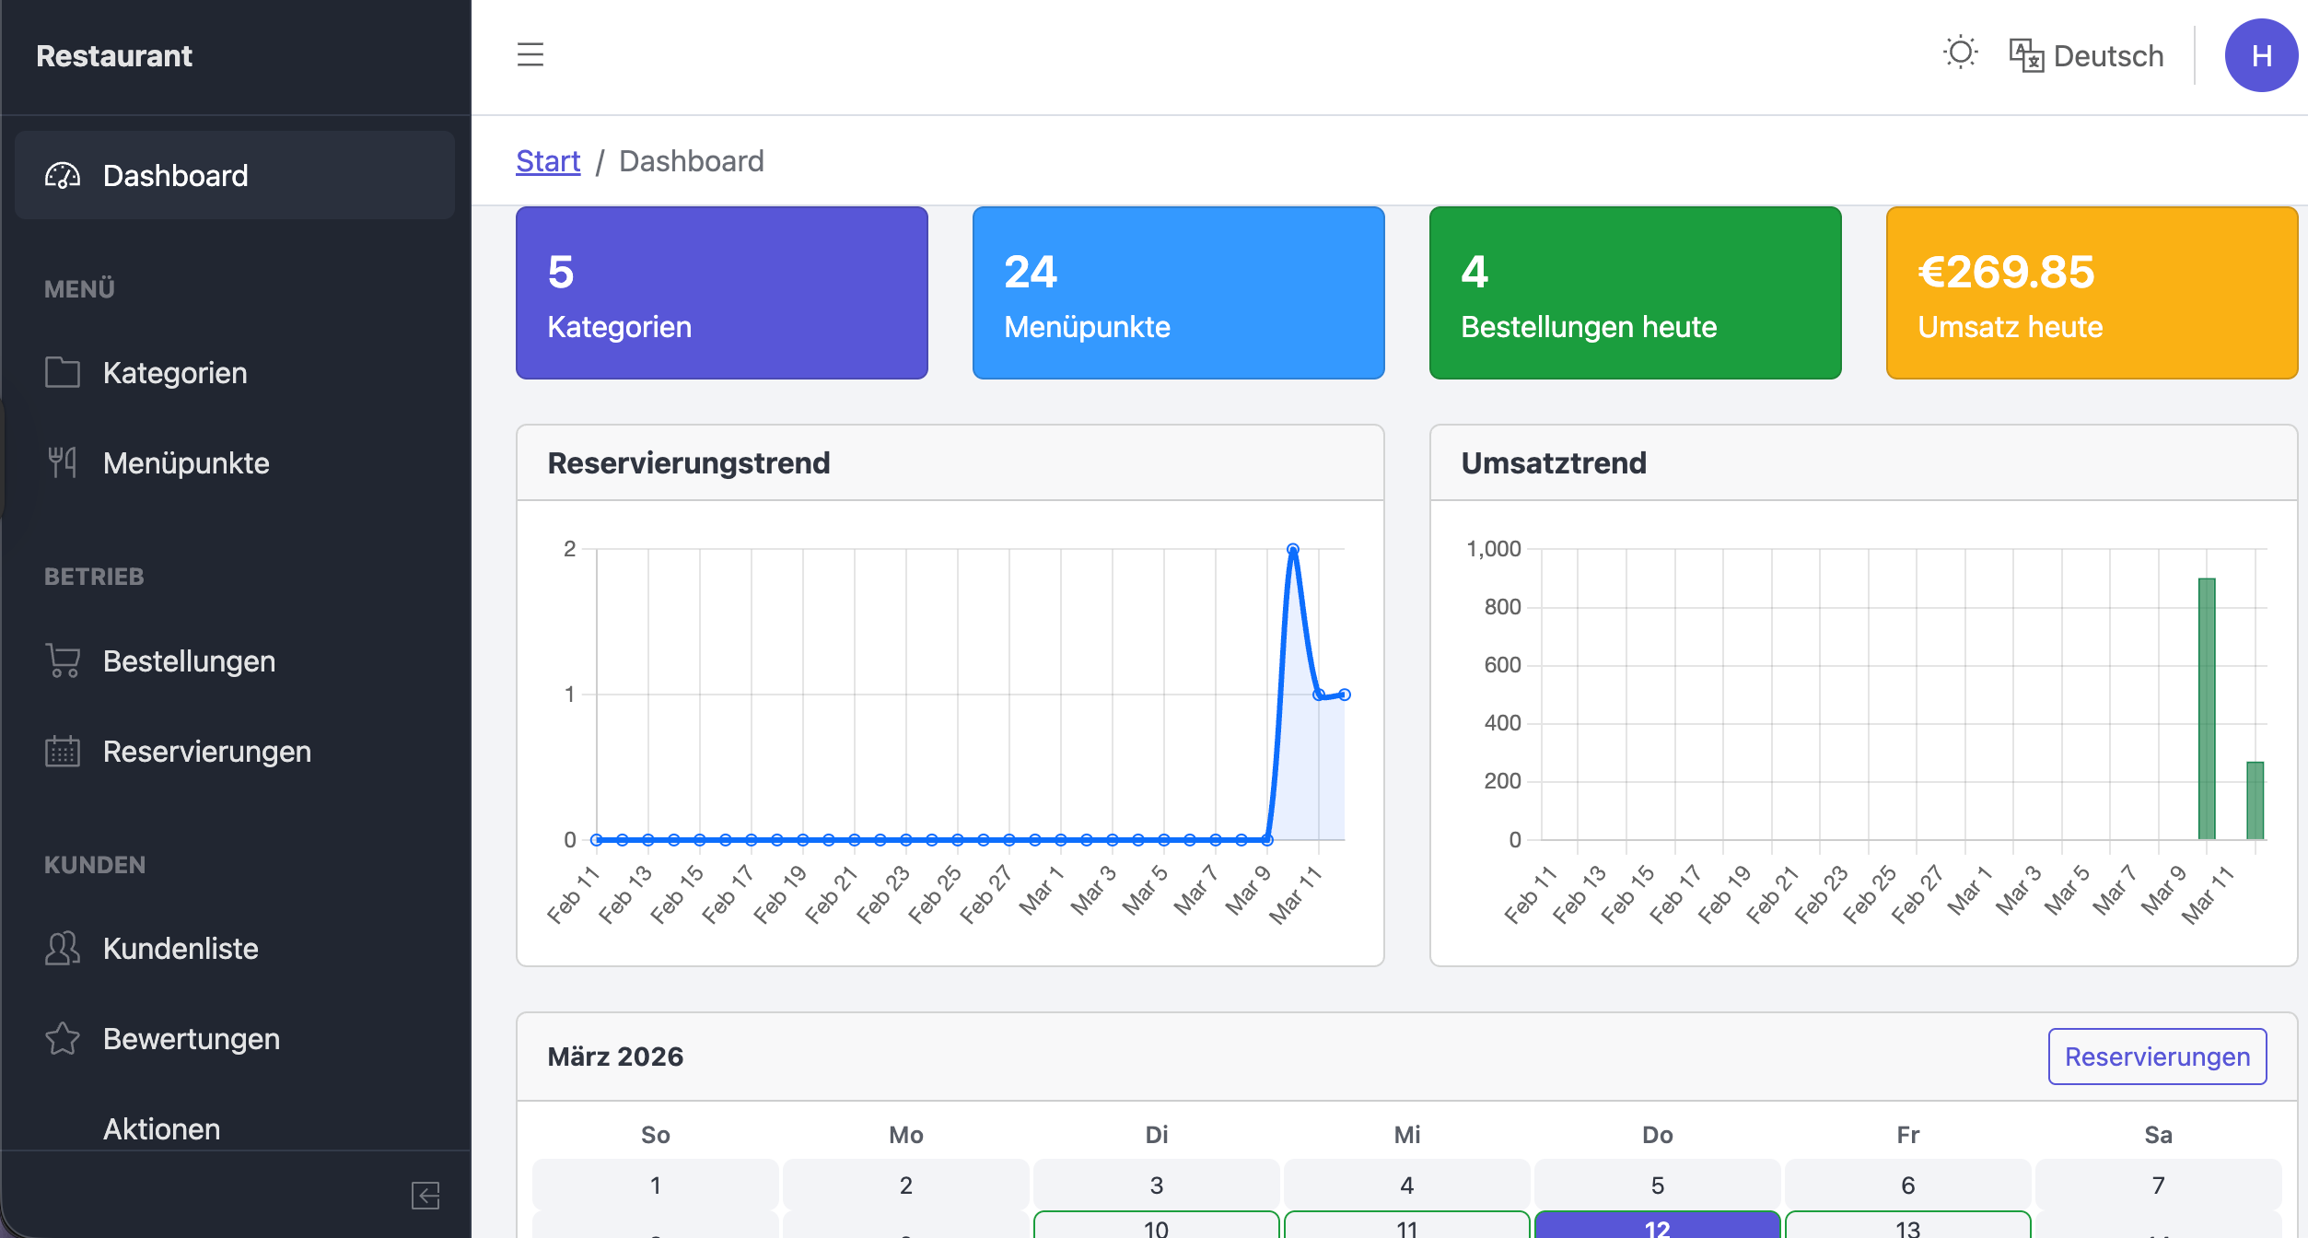Open the Deutsch language selector
2308x1238 pixels.
[x=2108, y=55]
